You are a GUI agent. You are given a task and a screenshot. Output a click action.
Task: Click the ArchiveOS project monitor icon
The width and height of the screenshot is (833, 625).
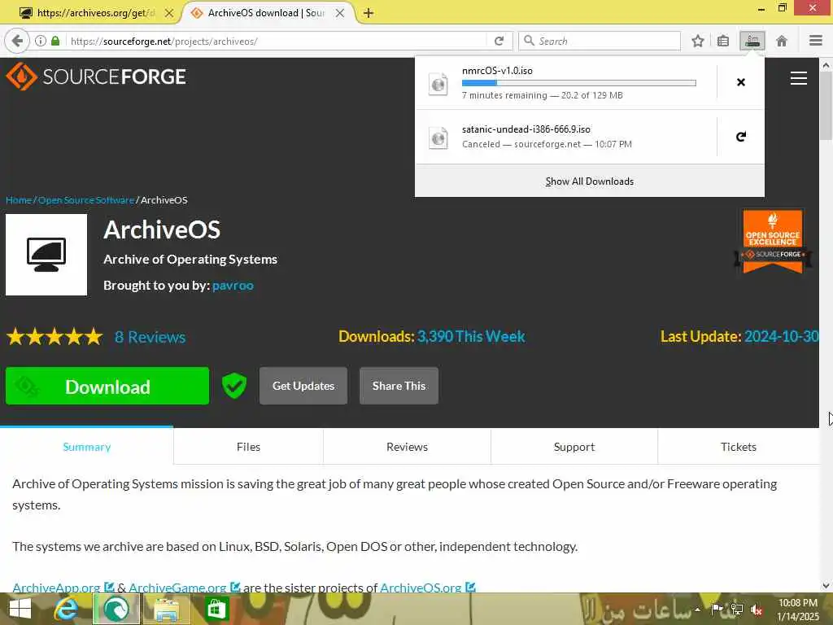(46, 255)
